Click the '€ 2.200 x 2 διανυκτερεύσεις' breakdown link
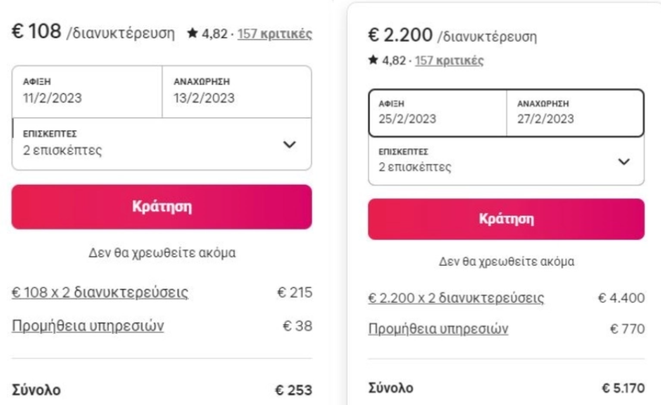This screenshot has height=405, width=661. click(456, 299)
